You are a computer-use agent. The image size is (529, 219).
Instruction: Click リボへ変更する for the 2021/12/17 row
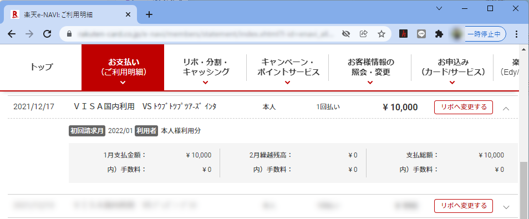[463, 108]
